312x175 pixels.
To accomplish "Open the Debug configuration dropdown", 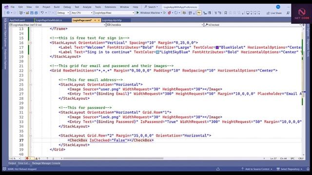I will (x=63, y=13).
